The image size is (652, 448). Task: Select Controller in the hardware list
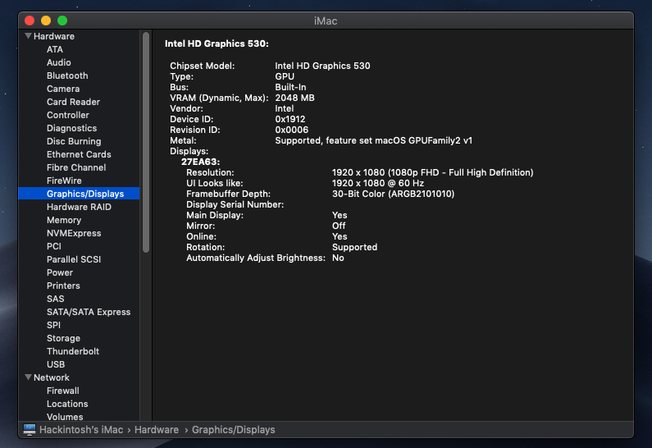coord(68,115)
